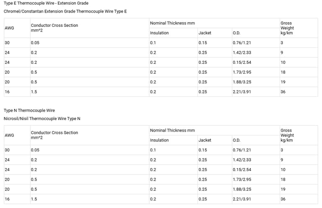Viewport: 322px width, 208px height.
Task: Click O.D. cell 1.73/2.95 in Type E table
Action: tap(242, 72)
